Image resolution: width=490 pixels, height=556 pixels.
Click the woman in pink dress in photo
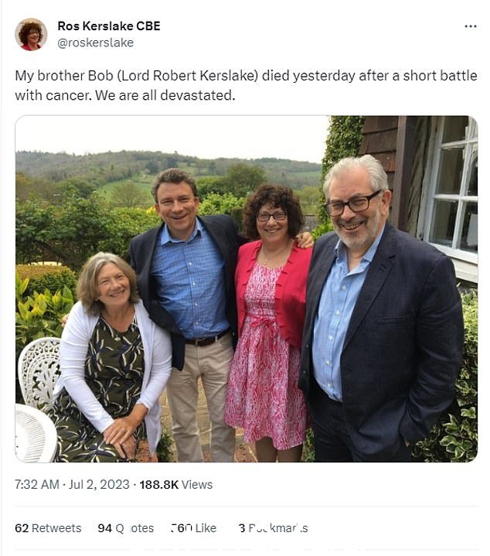(x=269, y=322)
